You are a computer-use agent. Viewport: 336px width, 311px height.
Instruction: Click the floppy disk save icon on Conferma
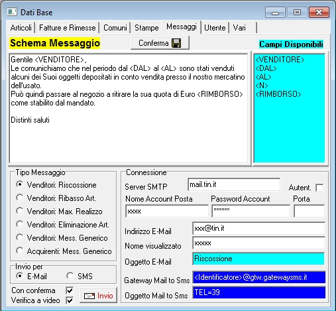coord(176,43)
